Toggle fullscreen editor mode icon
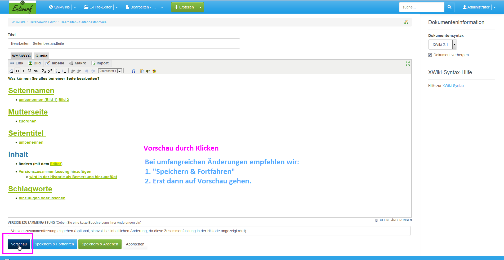 pos(408,64)
